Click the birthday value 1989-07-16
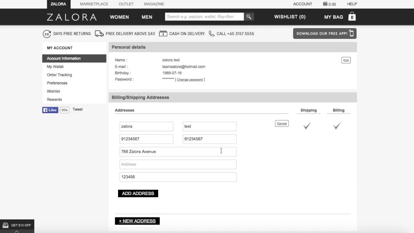Image resolution: width=414 pixels, height=233 pixels. pyautogui.click(x=172, y=73)
